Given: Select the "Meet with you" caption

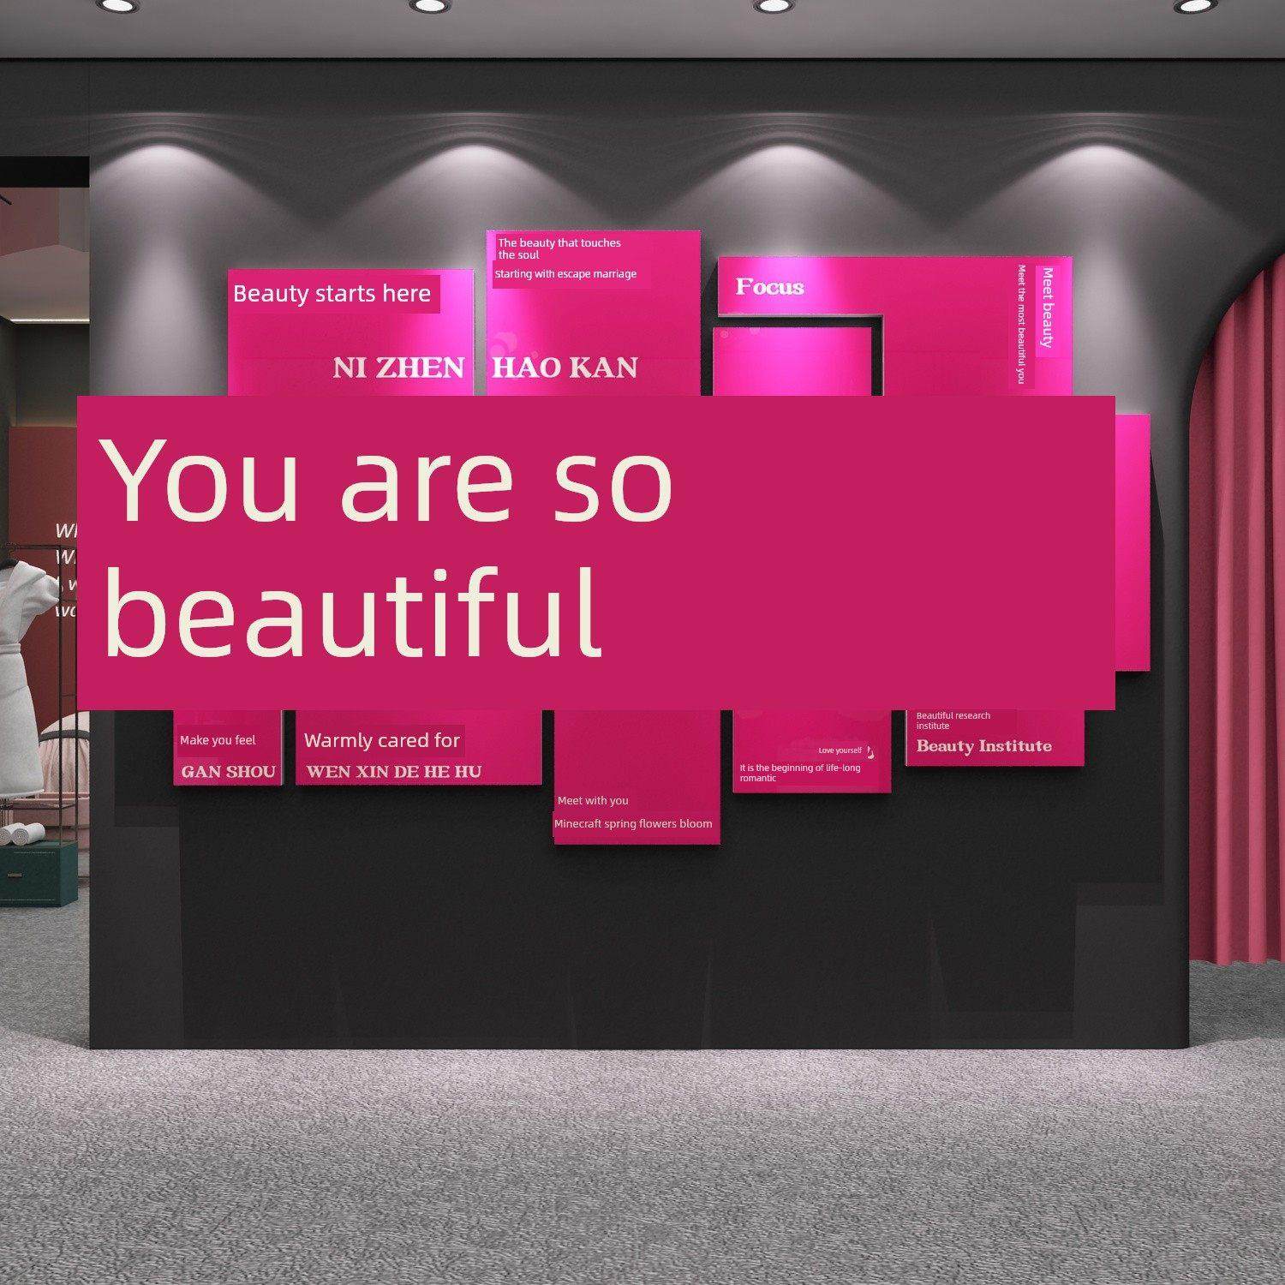Looking at the screenshot, I should tap(593, 801).
